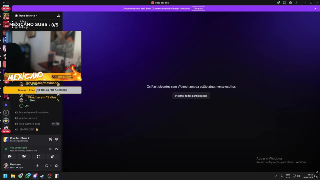Open File Explorer from the taskbar
Image resolution: width=320 pixels, height=180 pixels.
(13, 176)
